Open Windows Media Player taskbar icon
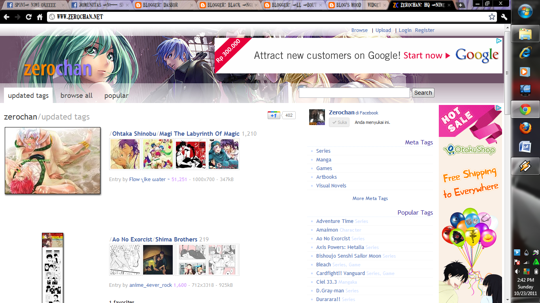The width and height of the screenshot is (540, 303). point(525,72)
